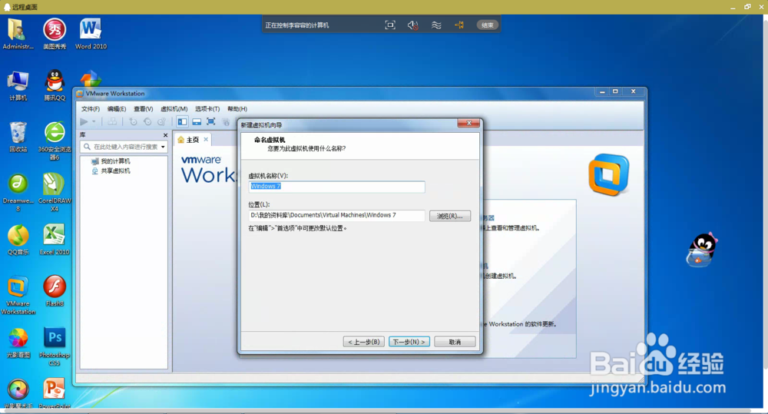Open the 回收站 recycle bin icon
The image size is (768, 414).
click(18, 137)
